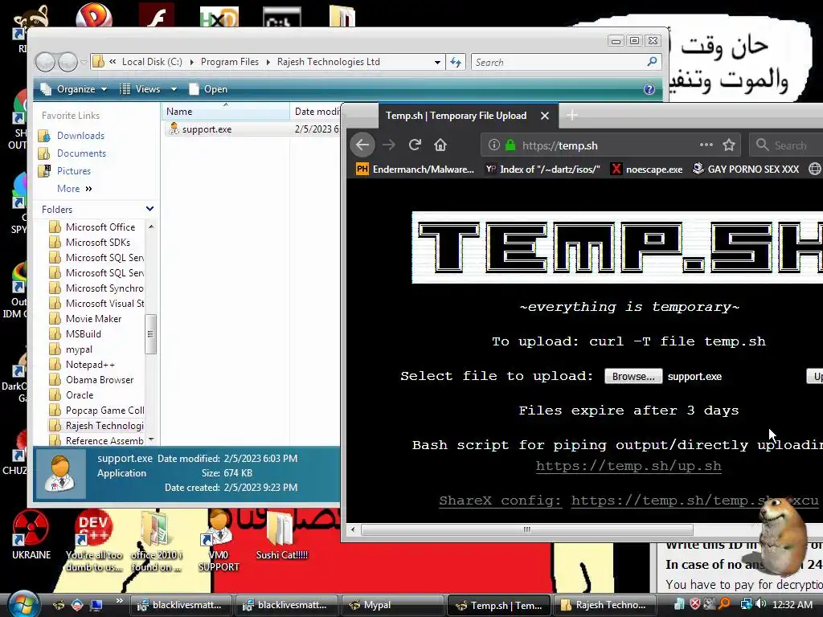823x617 pixels.
Task: Go forward in the Firefox browser
Action: pyautogui.click(x=389, y=145)
